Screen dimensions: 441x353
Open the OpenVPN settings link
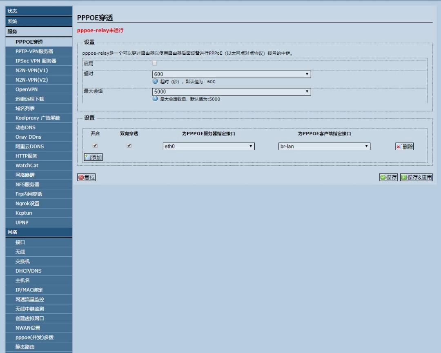[38, 89]
